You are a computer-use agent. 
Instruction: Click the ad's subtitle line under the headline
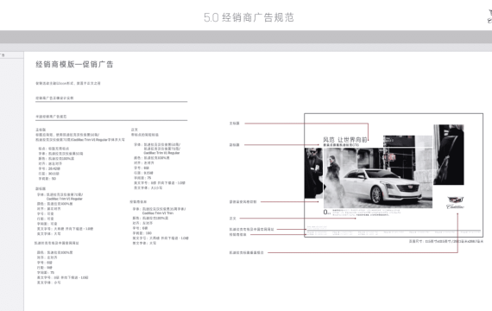341,145
